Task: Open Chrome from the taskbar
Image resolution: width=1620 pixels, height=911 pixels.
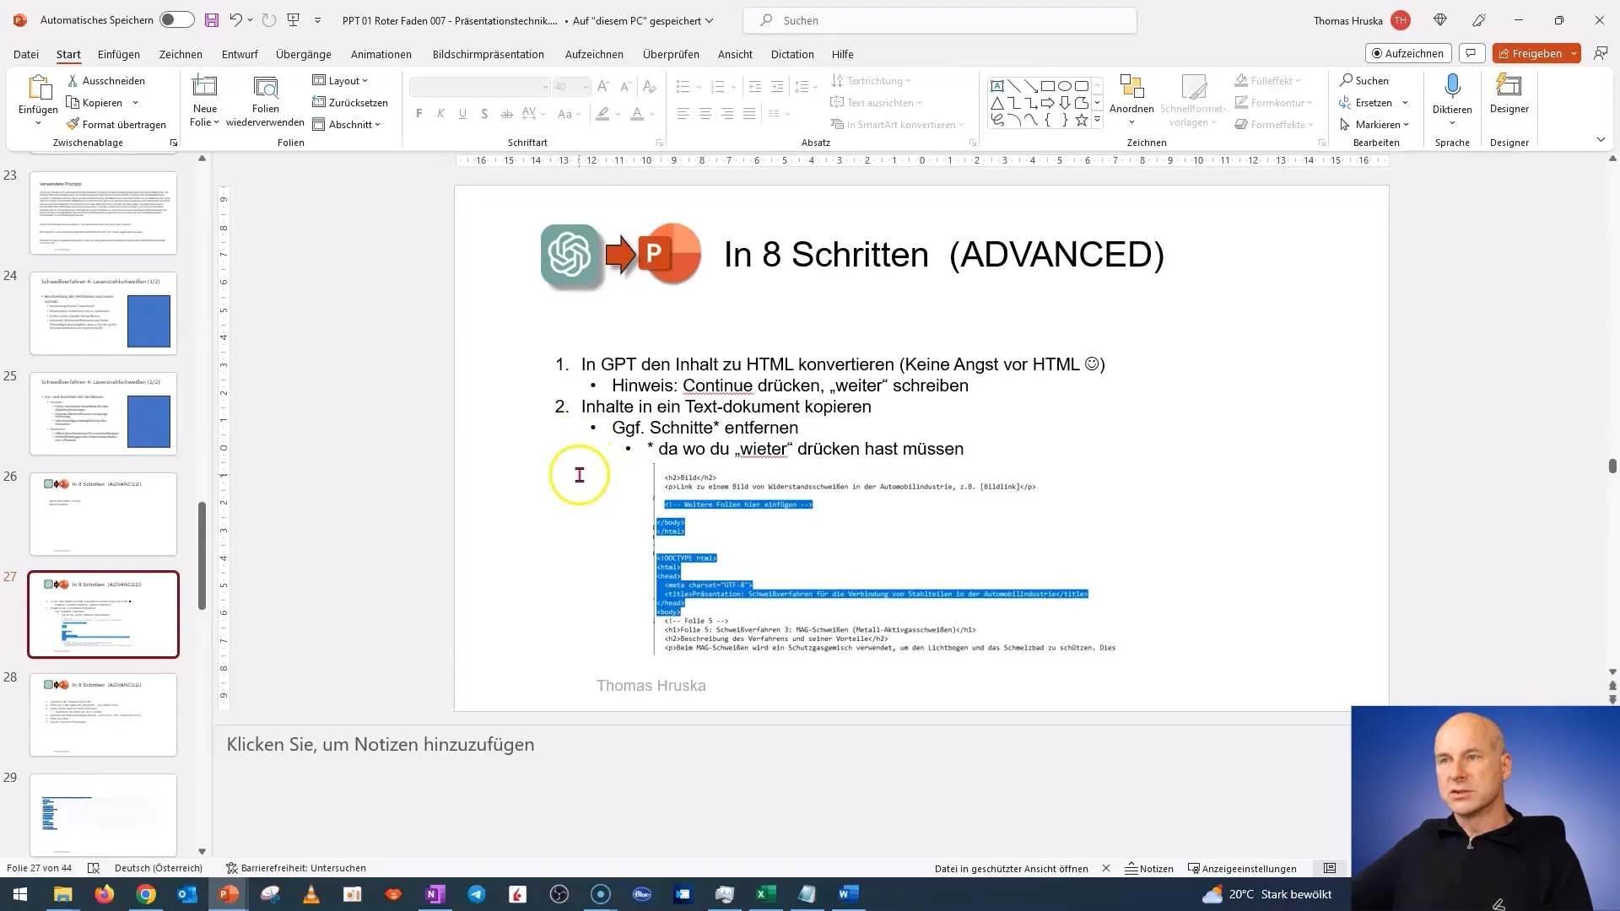Action: [x=146, y=894]
